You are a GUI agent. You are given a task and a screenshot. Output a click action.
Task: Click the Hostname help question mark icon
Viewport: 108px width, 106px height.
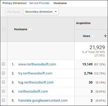(x=30, y=29)
